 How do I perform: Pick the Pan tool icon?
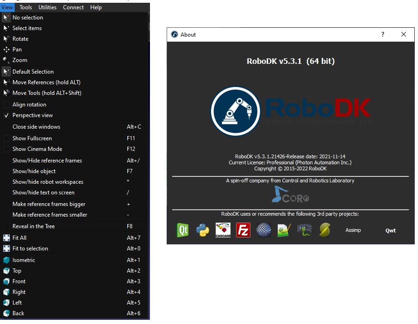click(x=6, y=50)
